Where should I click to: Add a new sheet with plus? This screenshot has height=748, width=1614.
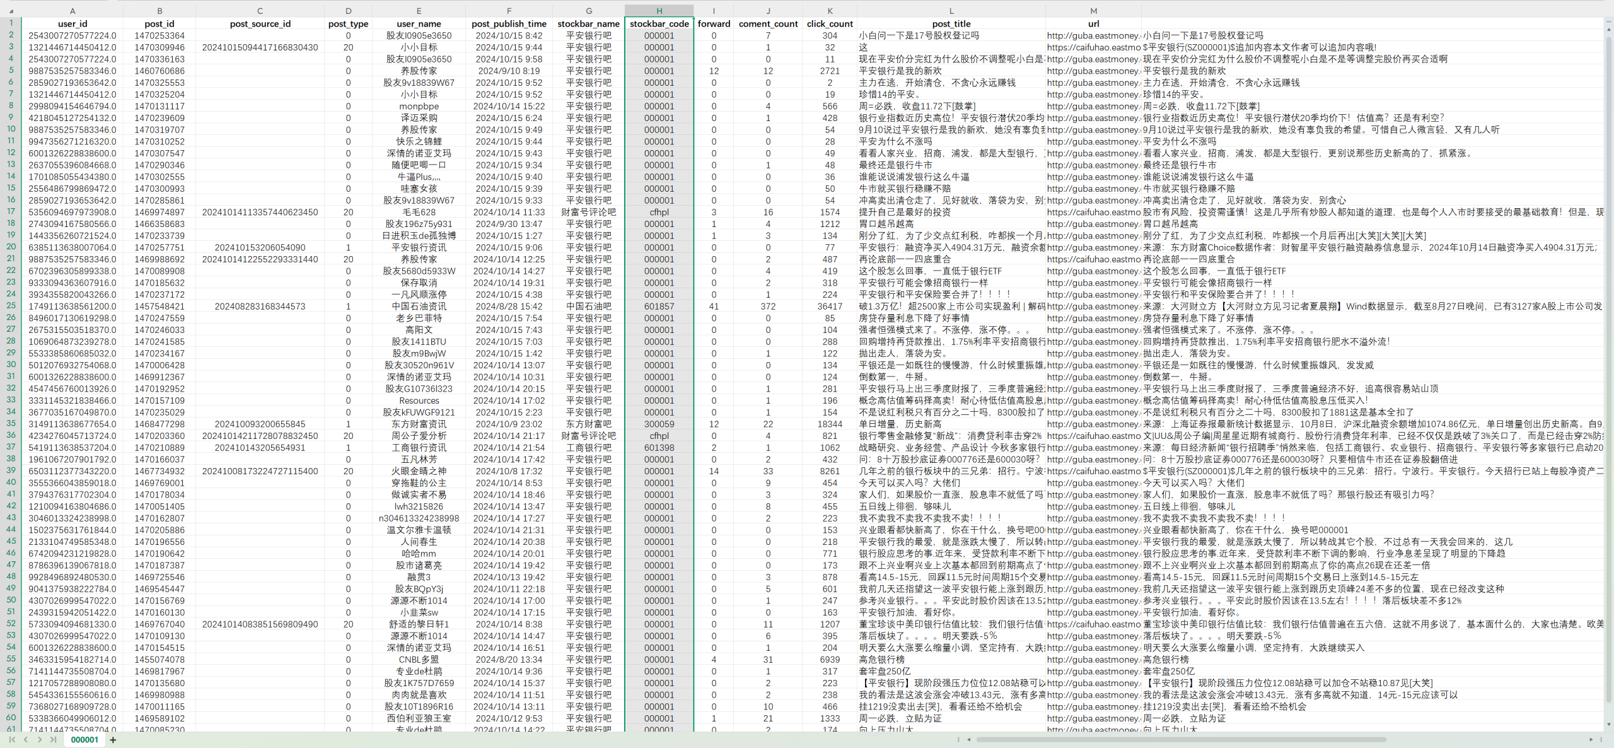113,740
